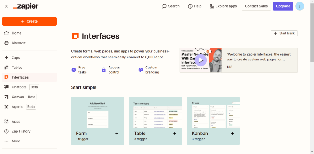Click the Access control lock icon
The height and width of the screenshot is (154, 314).
(x=104, y=70)
